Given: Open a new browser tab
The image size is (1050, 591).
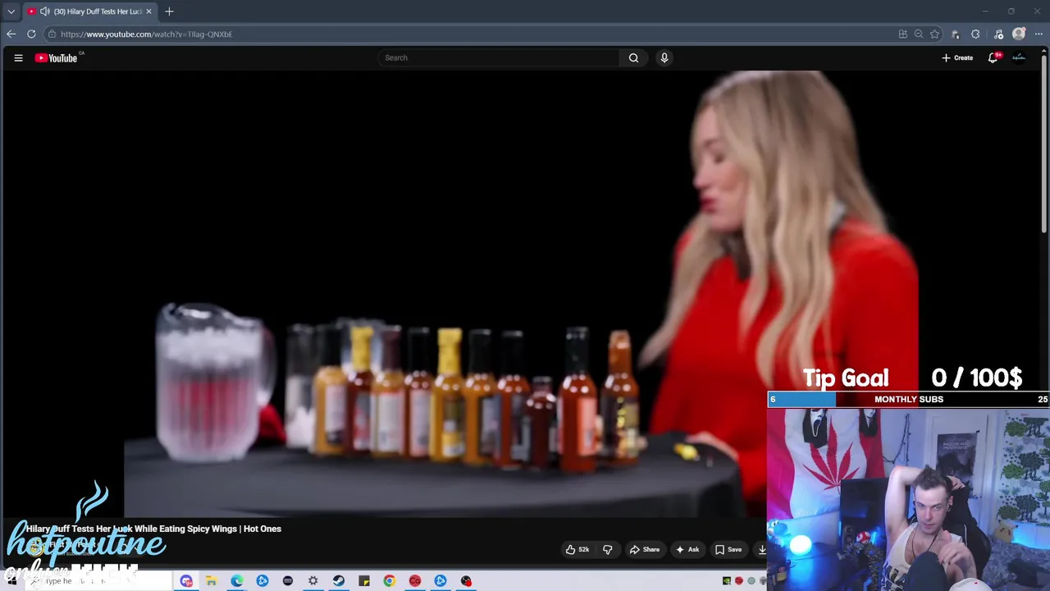Looking at the screenshot, I should pyautogui.click(x=169, y=11).
